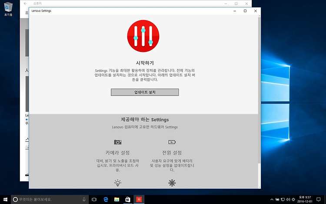Click the Lenovo 컴퓨터에 고유한 하드웨어 Settings subtitle

(x=145, y=127)
